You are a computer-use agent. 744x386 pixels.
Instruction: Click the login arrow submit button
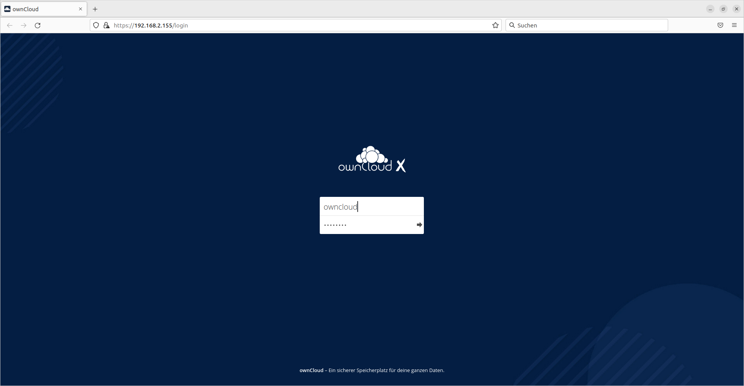click(419, 225)
